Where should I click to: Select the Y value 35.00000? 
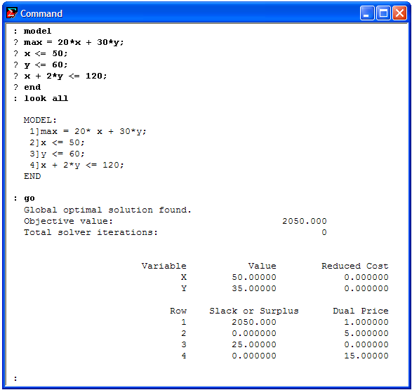(x=254, y=288)
